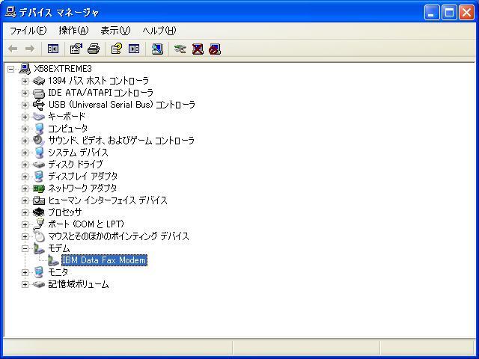The height and width of the screenshot is (359, 479).
Task: Click the IDE ATA/ATAPI controller icon
Action: [x=38, y=93]
